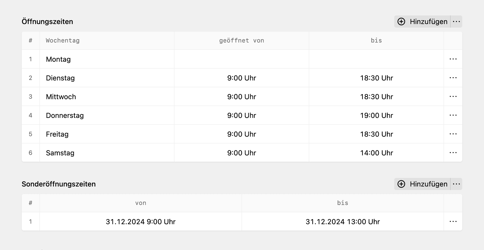Image resolution: width=484 pixels, height=250 pixels.
Task: Click row number 4 beside Donnerstag
Action: click(31, 115)
